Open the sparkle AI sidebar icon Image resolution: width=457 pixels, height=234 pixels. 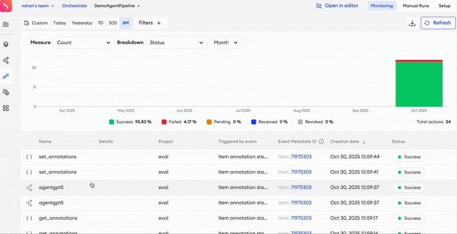click(6, 60)
